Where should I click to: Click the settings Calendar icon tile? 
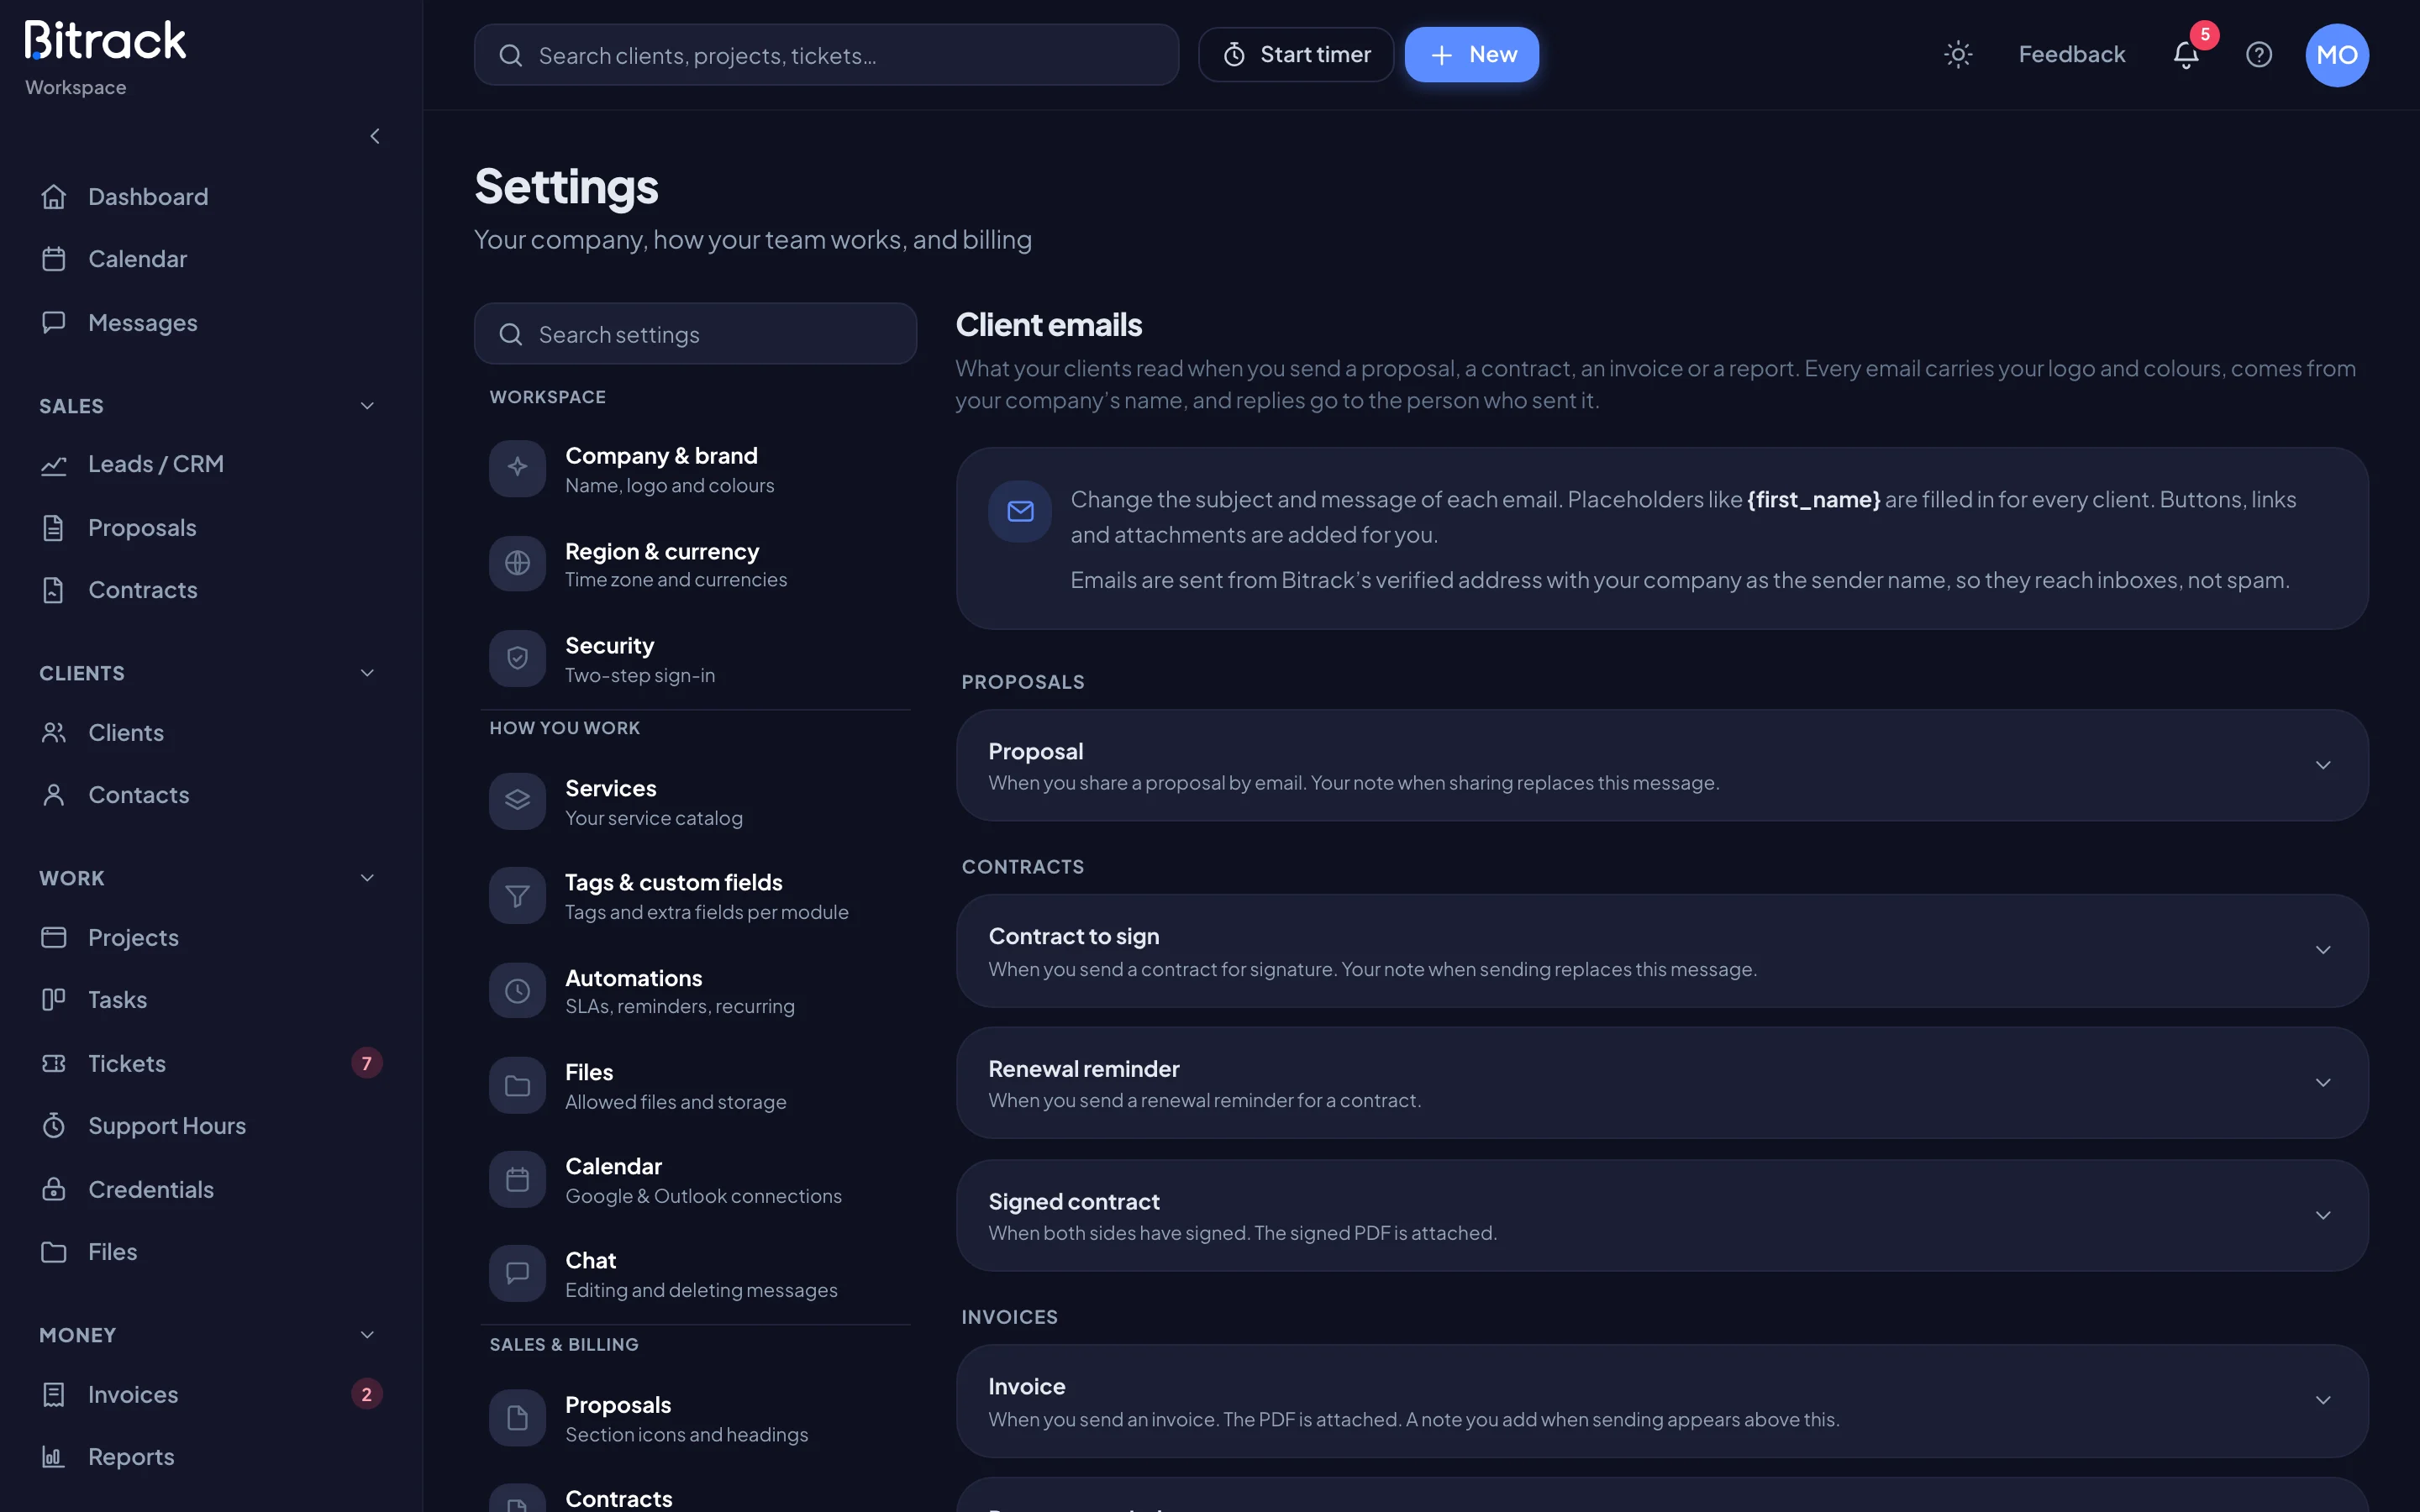pyautogui.click(x=517, y=1179)
